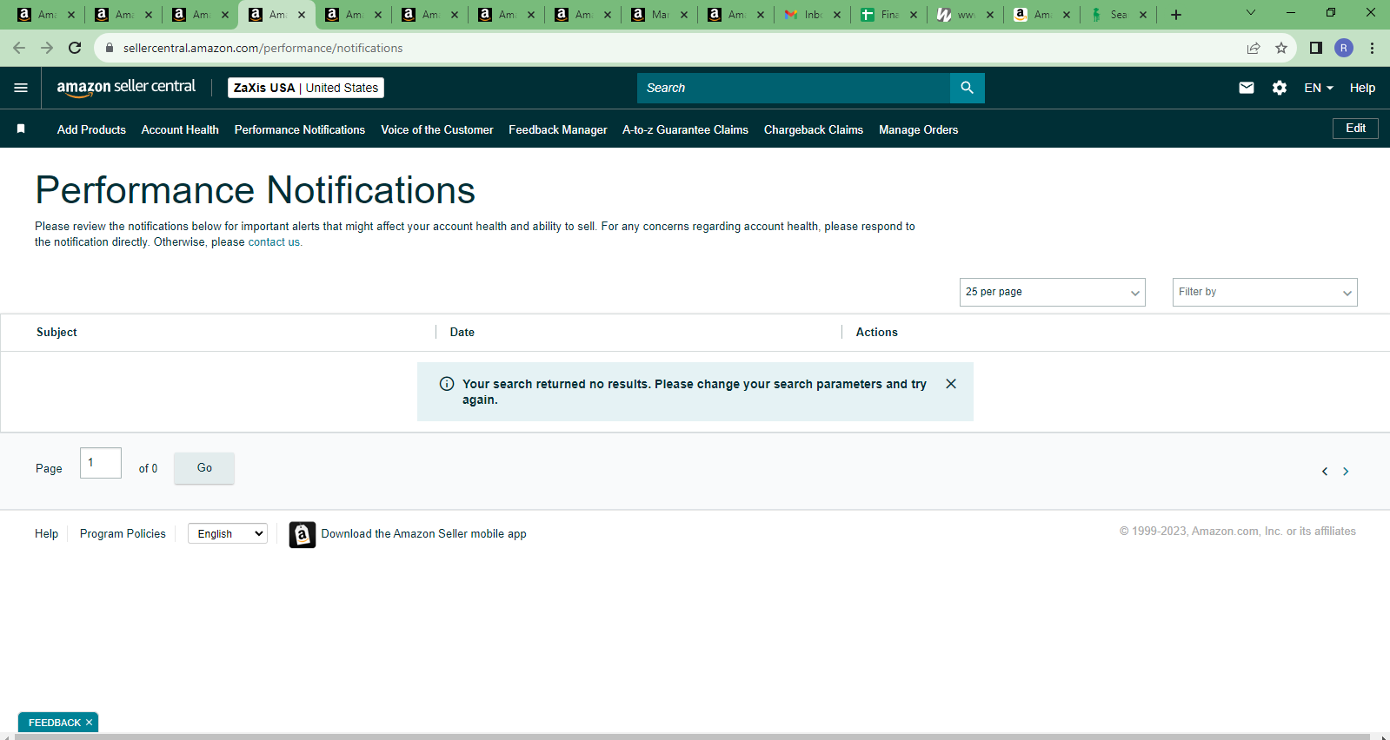Open Account Health menu item

[180, 129]
